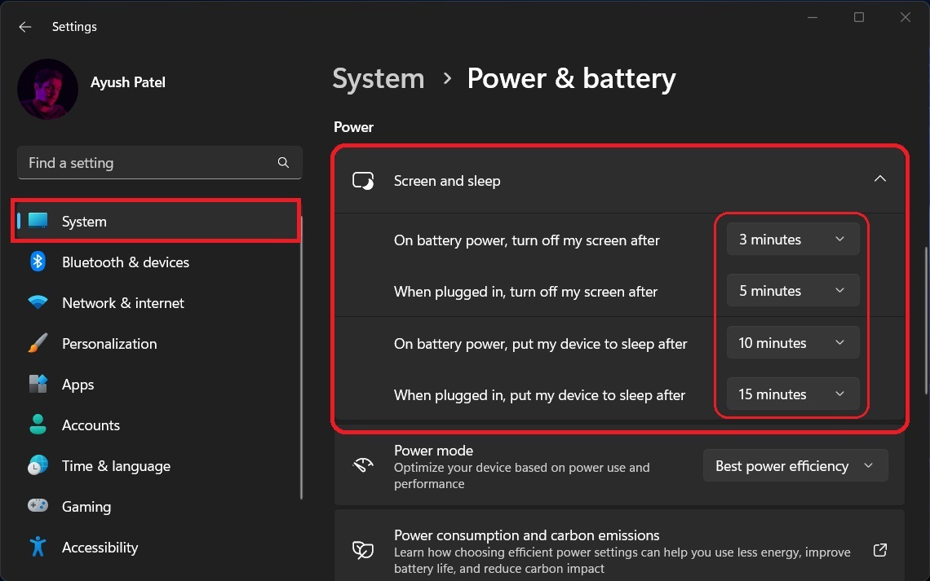Collapse the Screen and sleep section
Screen dimensions: 930x581
(x=879, y=179)
